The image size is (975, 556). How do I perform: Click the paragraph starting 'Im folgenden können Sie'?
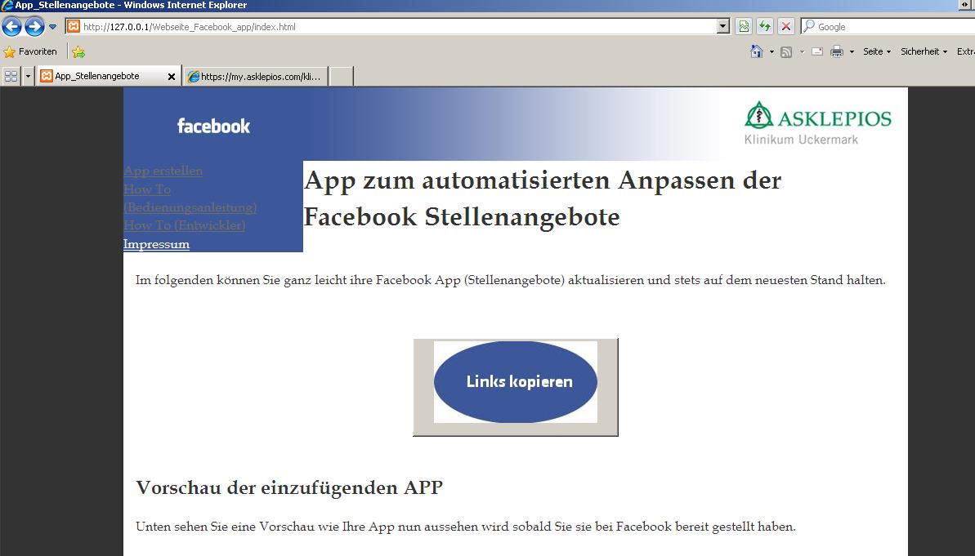(511, 280)
